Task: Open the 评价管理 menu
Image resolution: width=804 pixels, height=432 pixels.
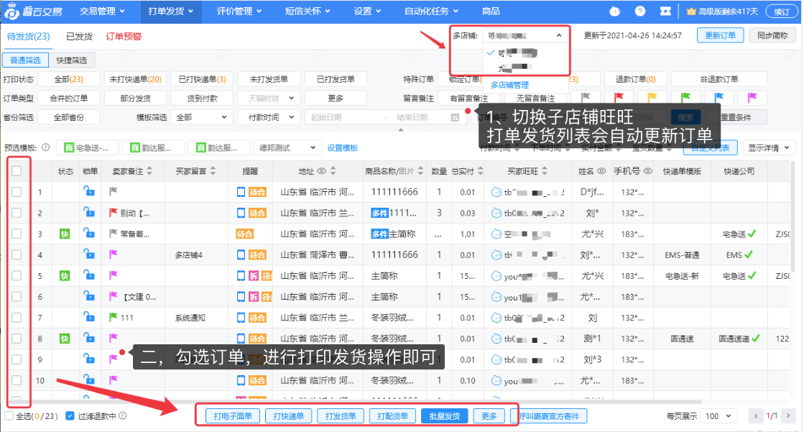Action: tap(239, 12)
